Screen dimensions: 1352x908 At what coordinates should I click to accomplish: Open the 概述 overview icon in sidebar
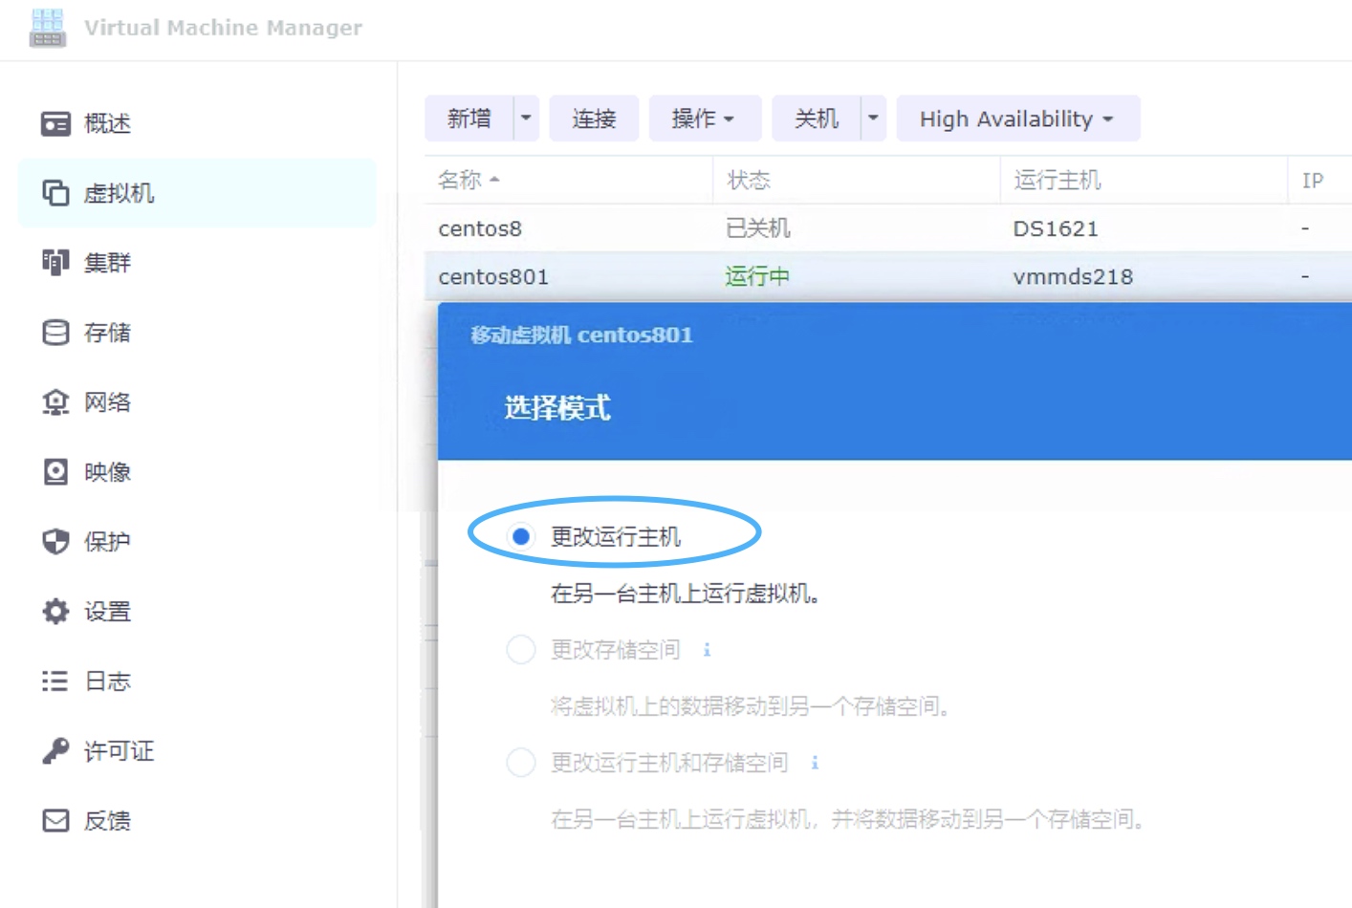[55, 123]
